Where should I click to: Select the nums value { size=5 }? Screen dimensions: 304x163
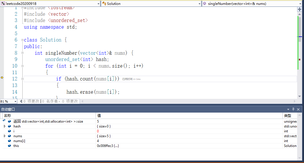click(104, 136)
